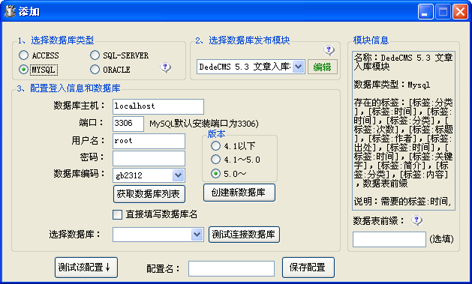This screenshot has width=472, height=284.
Task: Enable 直接填写数据库名 checkbox
Action: coord(117,214)
